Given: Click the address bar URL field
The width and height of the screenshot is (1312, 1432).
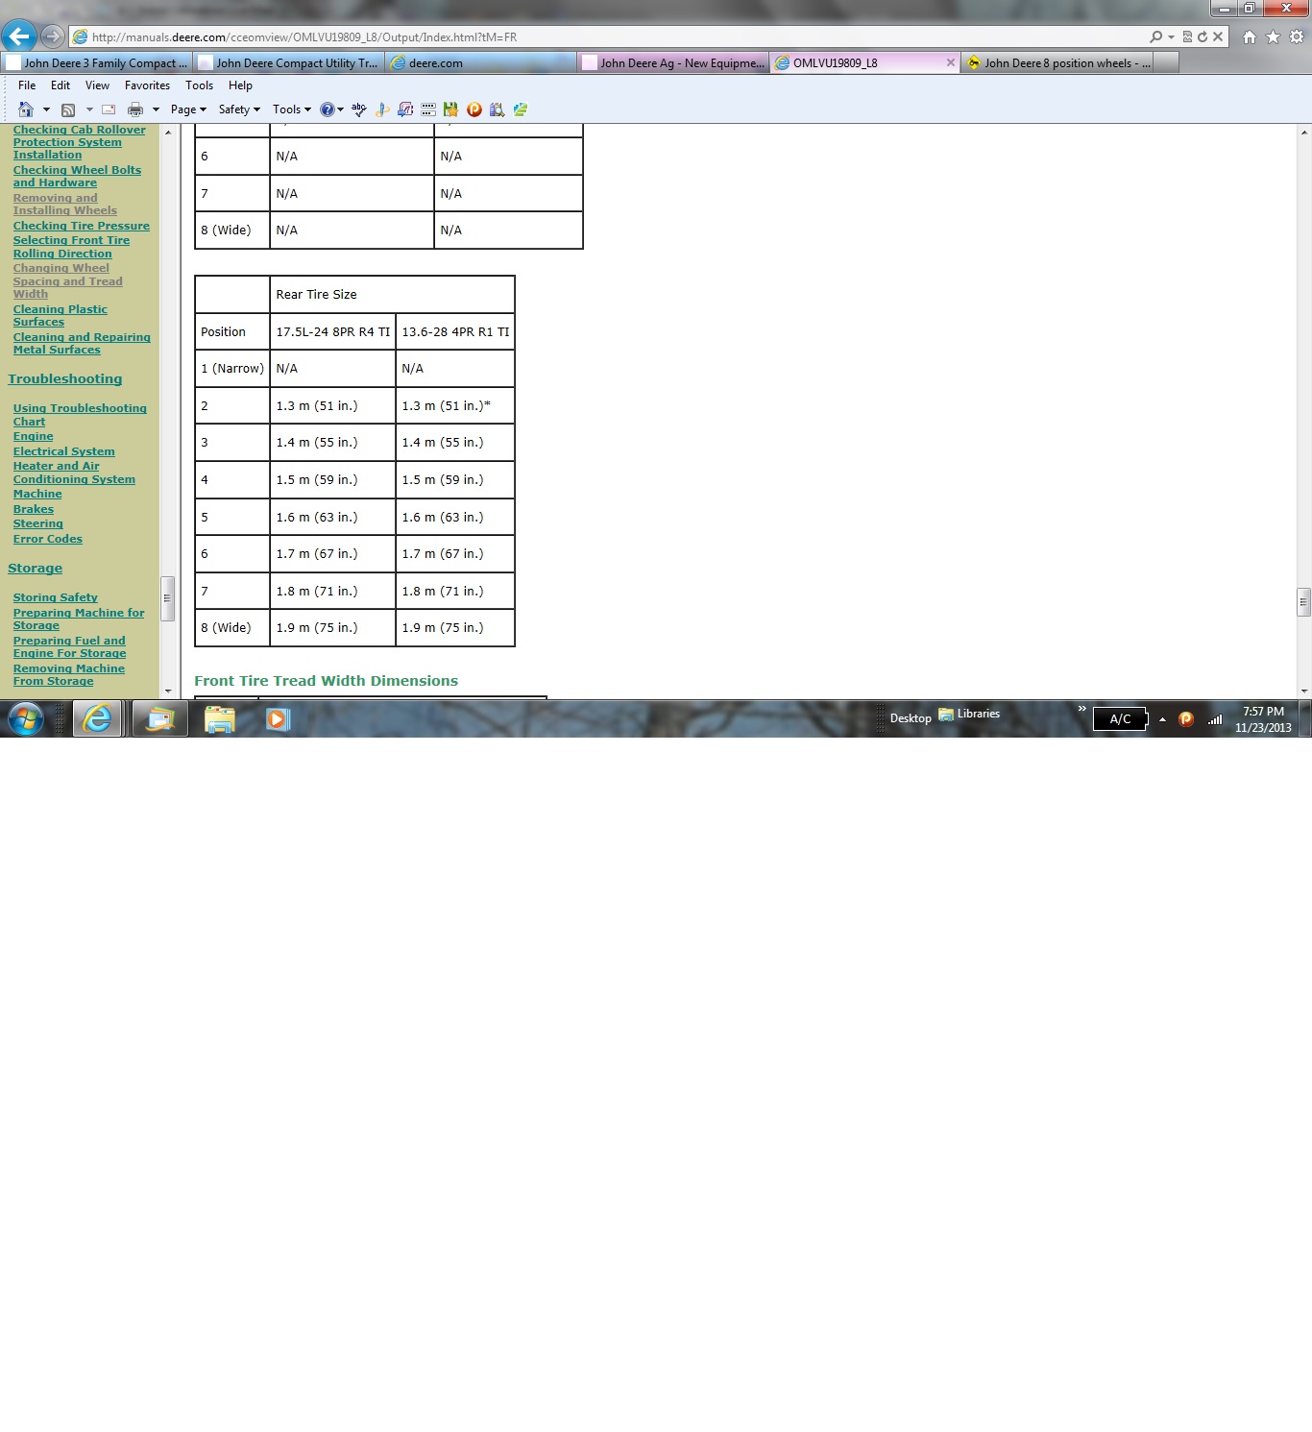Looking at the screenshot, I should pos(615,37).
